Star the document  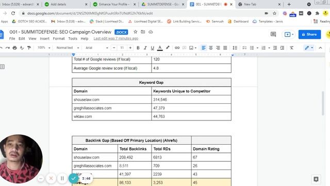point(135,32)
